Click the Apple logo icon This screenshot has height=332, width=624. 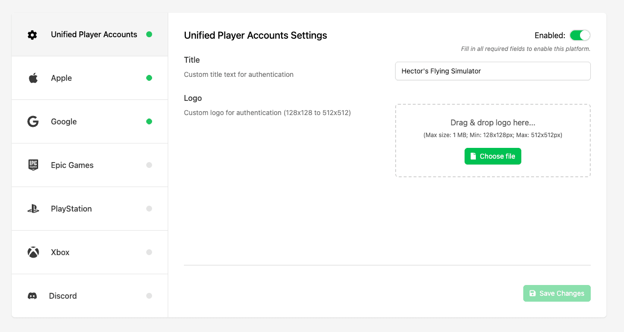pyautogui.click(x=33, y=78)
